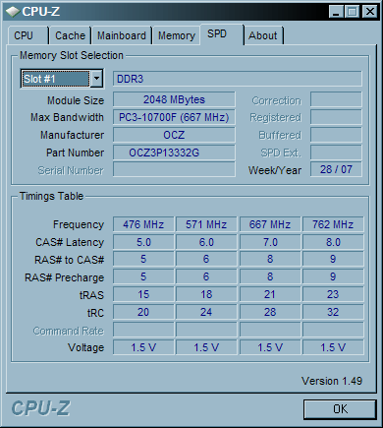Screen dimensions: 383x428
Task: Maximize the CPU-Z window
Action: pyautogui.click(x=353, y=12)
